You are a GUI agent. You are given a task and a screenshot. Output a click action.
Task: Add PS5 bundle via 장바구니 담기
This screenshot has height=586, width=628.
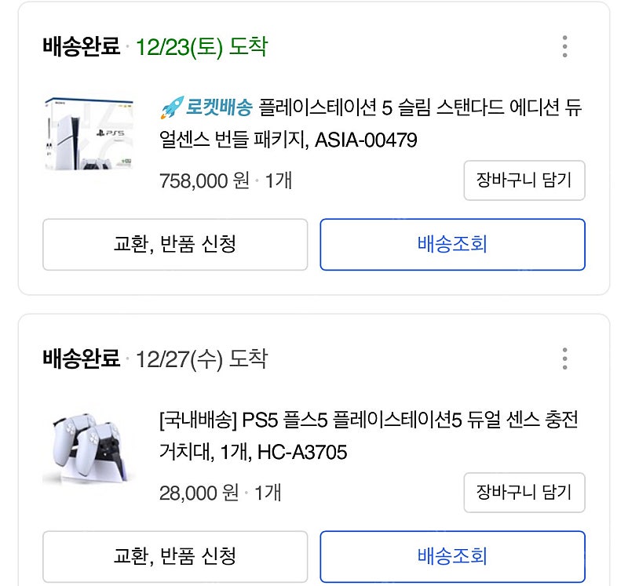(x=524, y=180)
